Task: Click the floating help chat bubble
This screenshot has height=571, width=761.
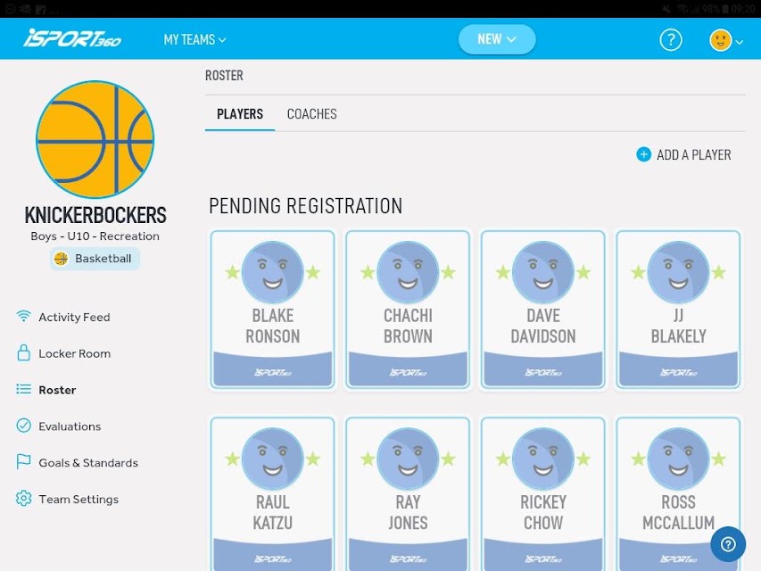Action: (x=728, y=544)
